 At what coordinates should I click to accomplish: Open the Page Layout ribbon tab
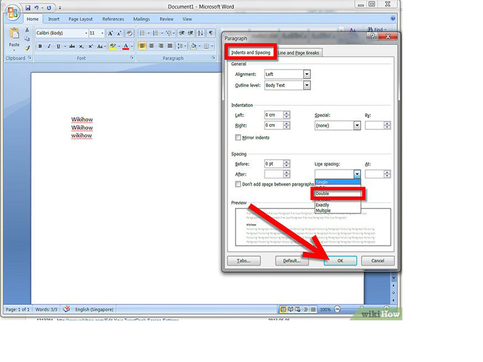point(80,19)
